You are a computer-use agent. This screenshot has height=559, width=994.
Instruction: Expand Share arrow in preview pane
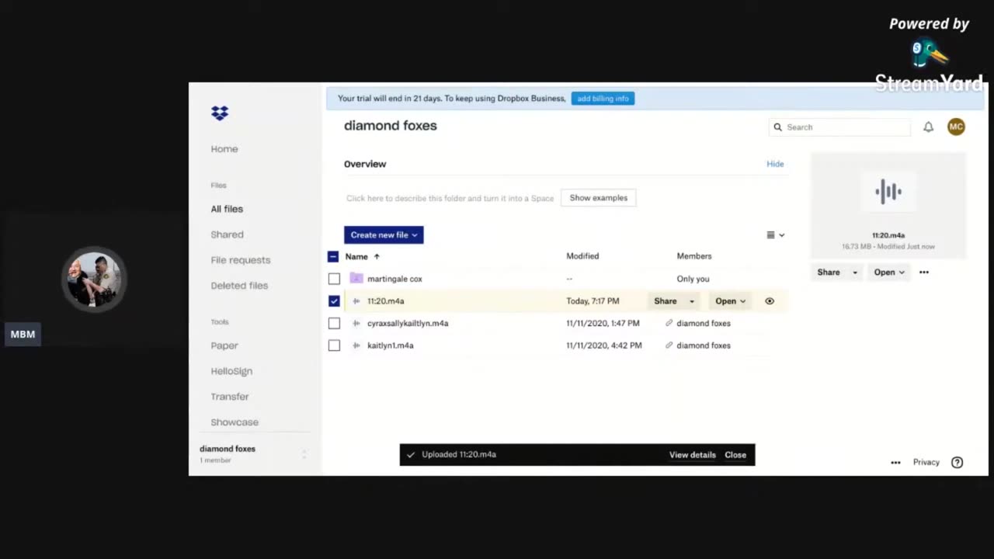coord(855,273)
